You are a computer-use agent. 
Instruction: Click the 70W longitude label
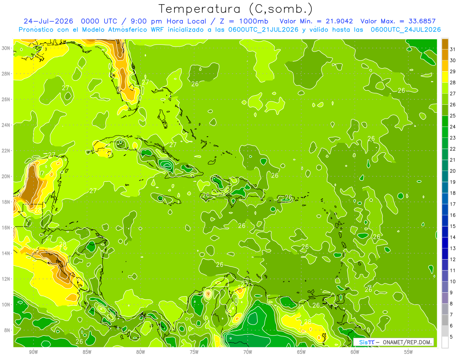tap(248, 352)
